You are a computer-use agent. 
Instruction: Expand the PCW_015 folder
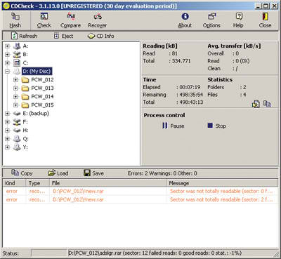16,105
